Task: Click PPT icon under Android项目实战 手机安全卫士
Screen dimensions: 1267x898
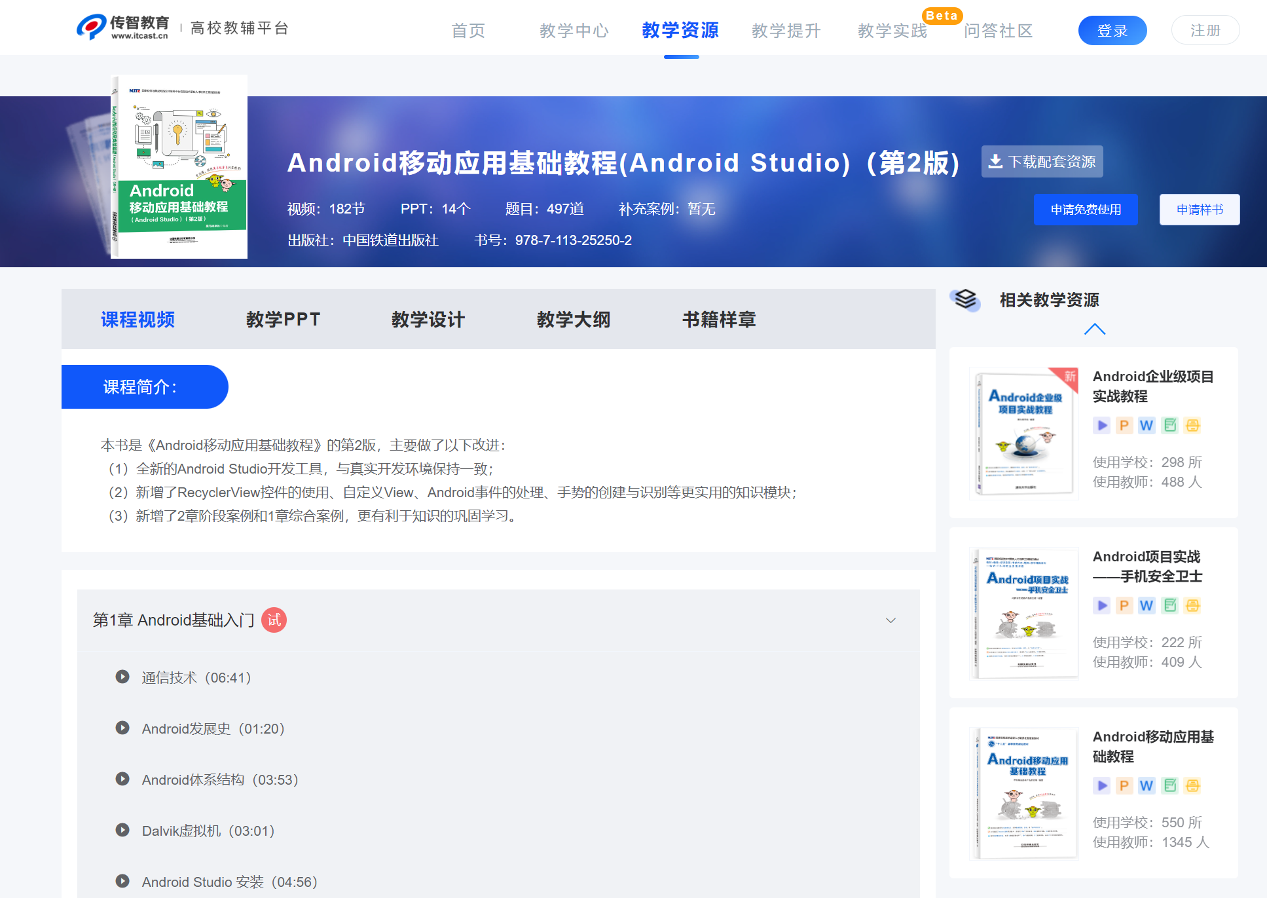Action: (x=1124, y=606)
